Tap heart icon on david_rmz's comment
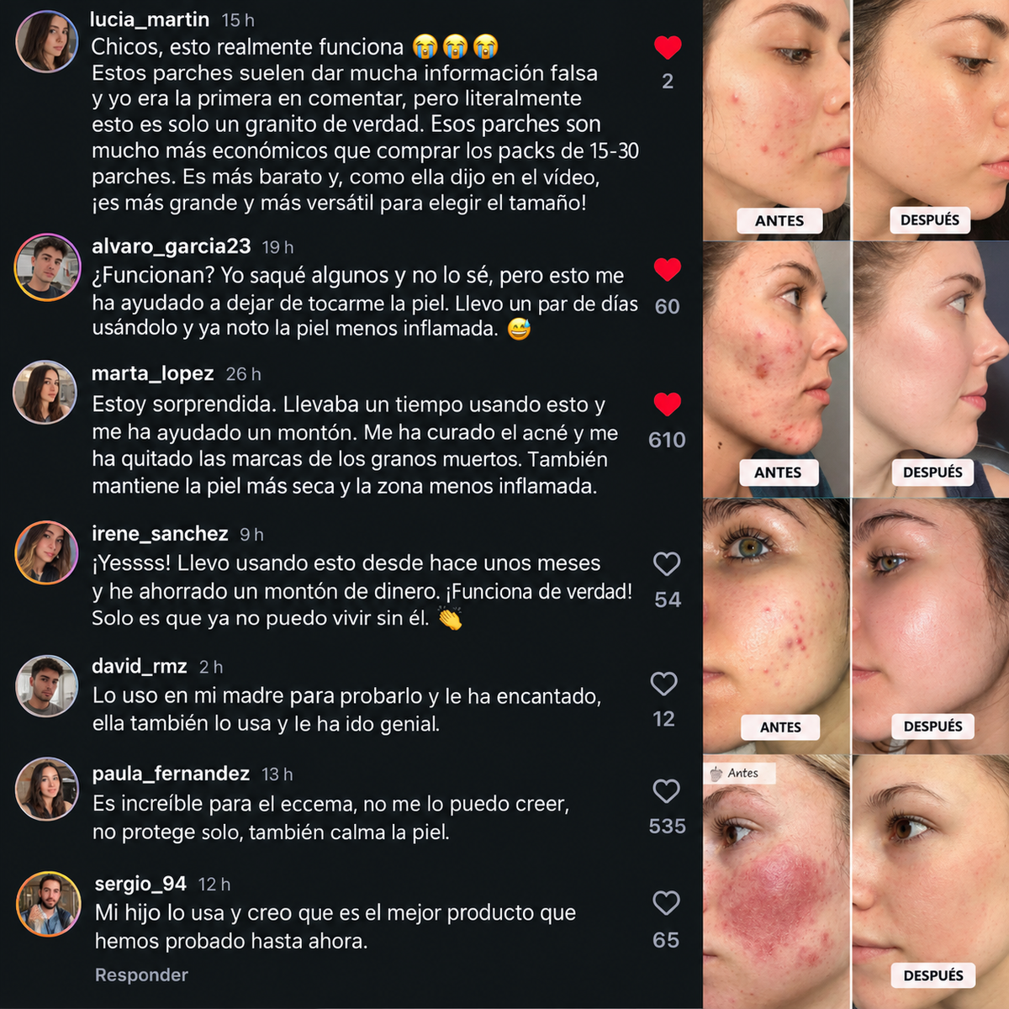Screen dimensions: 1009x1009 click(x=664, y=684)
